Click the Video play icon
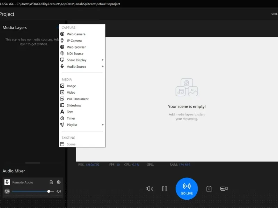The height and width of the screenshot is (208, 278). [x=62, y=92]
